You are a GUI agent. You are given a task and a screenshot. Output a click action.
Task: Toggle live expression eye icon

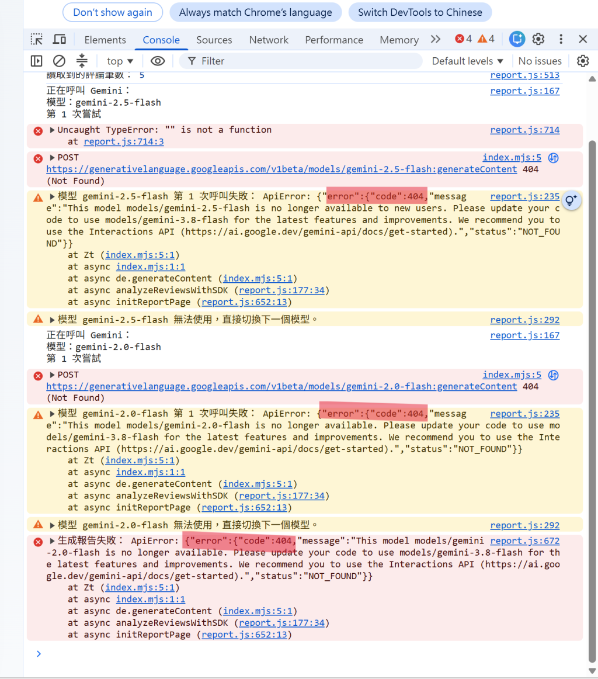point(158,61)
